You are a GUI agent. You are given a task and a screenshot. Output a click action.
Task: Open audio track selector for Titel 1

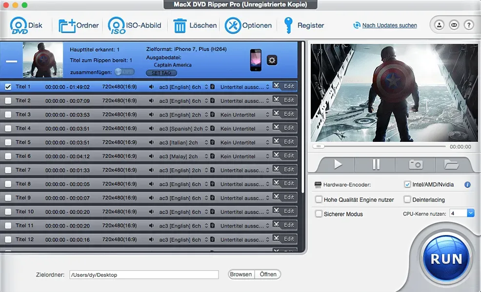pyautogui.click(x=206, y=87)
